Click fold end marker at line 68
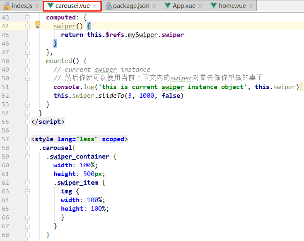304x241 pixels. (x=27, y=235)
